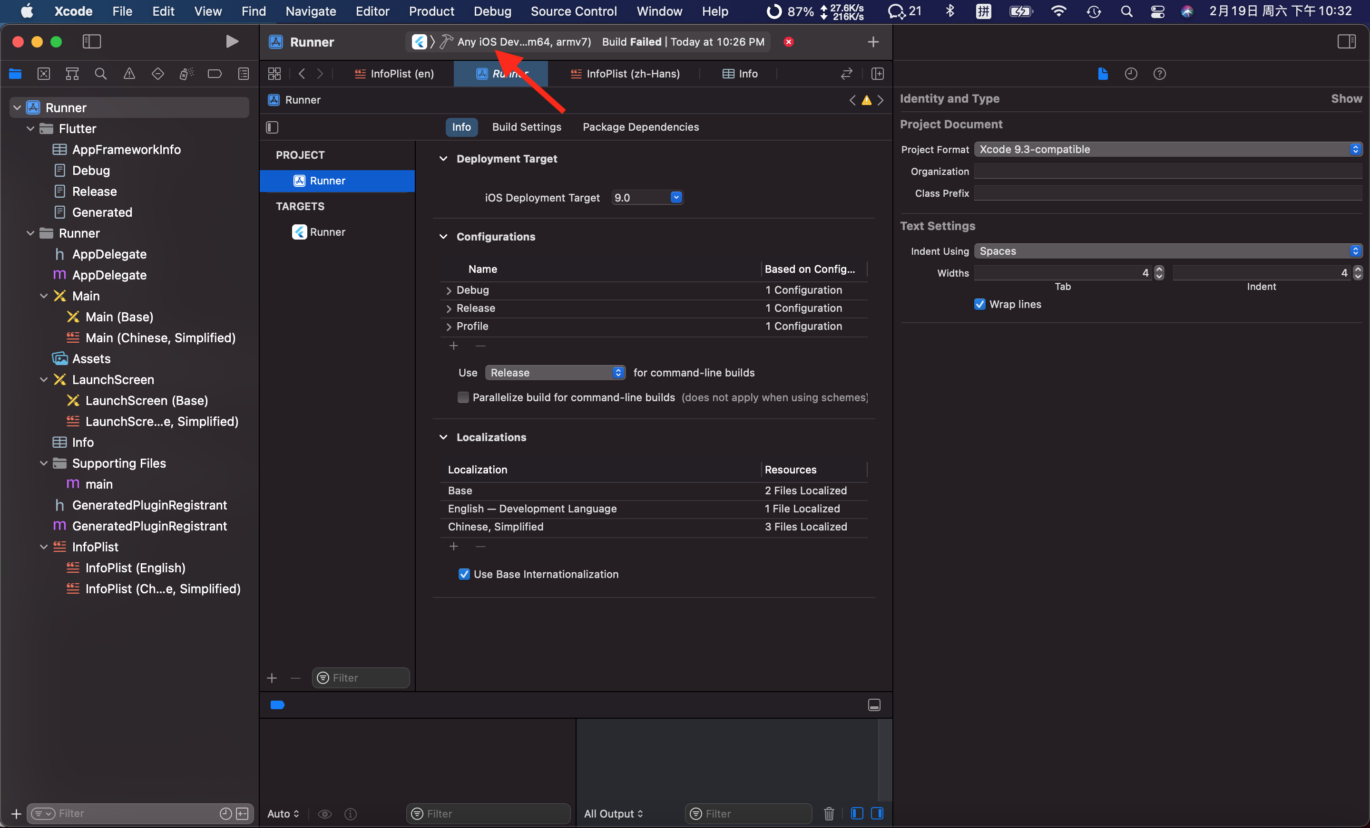The image size is (1370, 828).
Task: Open the Find navigator magnifier icon
Action: pyautogui.click(x=101, y=74)
